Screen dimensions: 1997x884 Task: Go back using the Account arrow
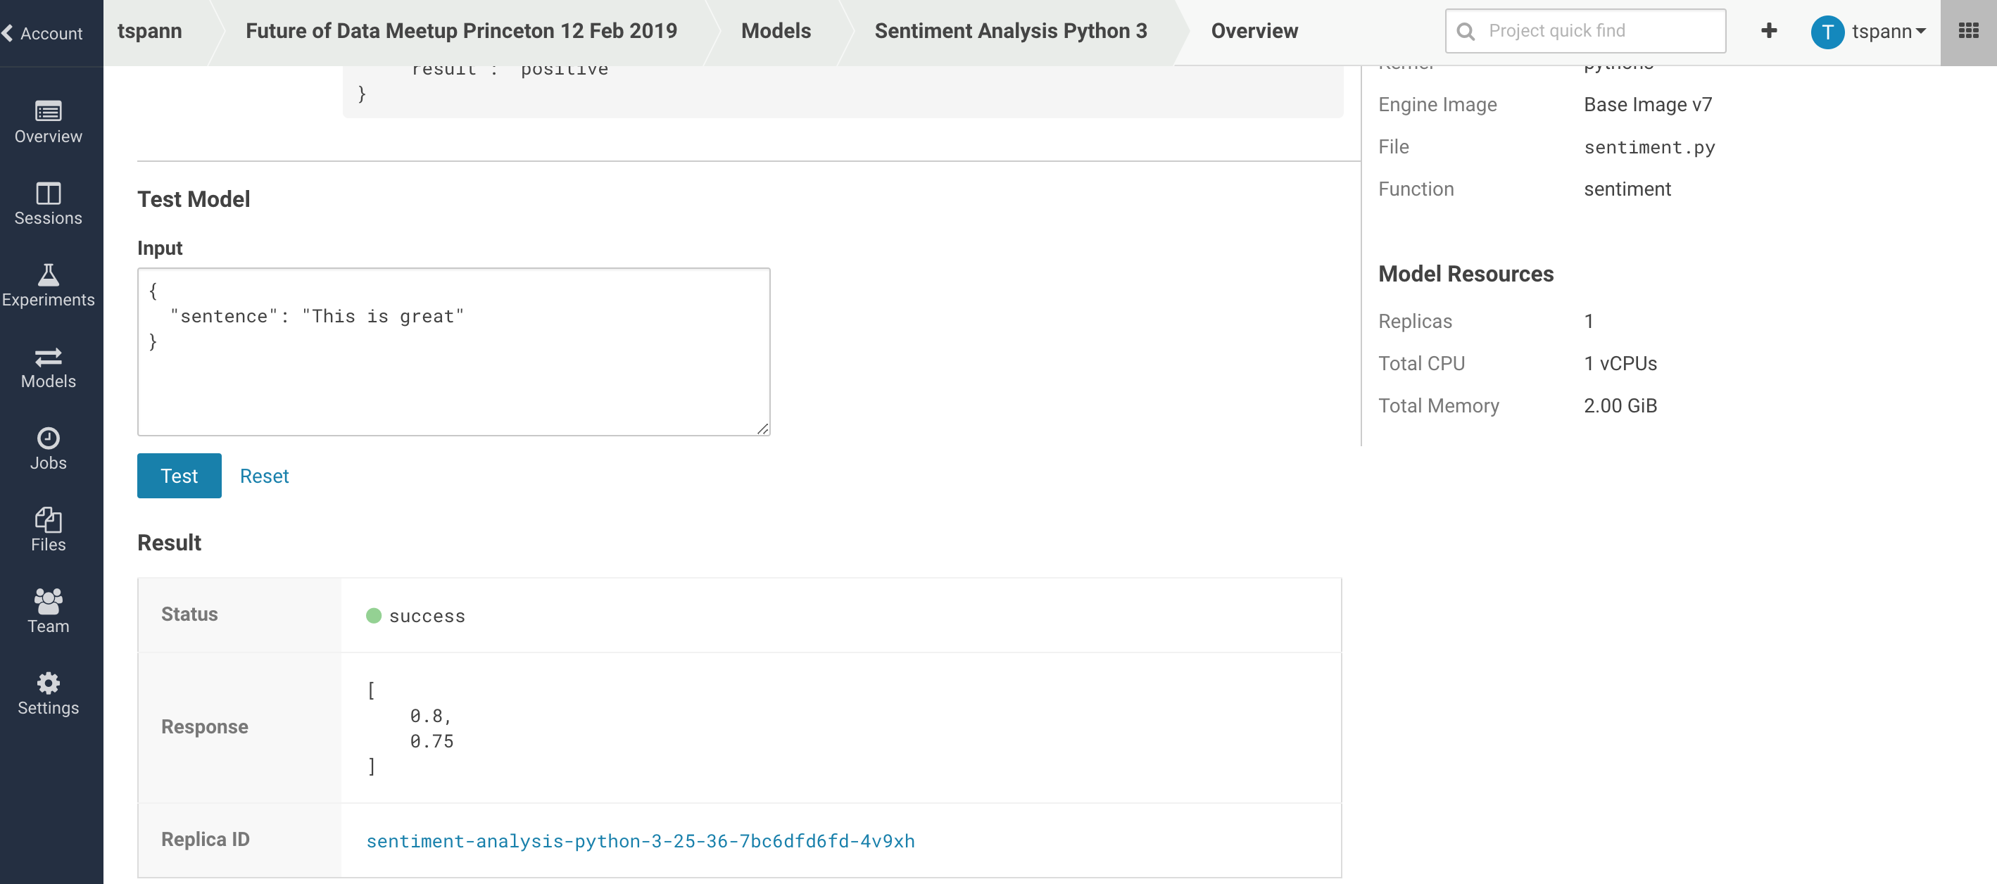[x=44, y=32]
